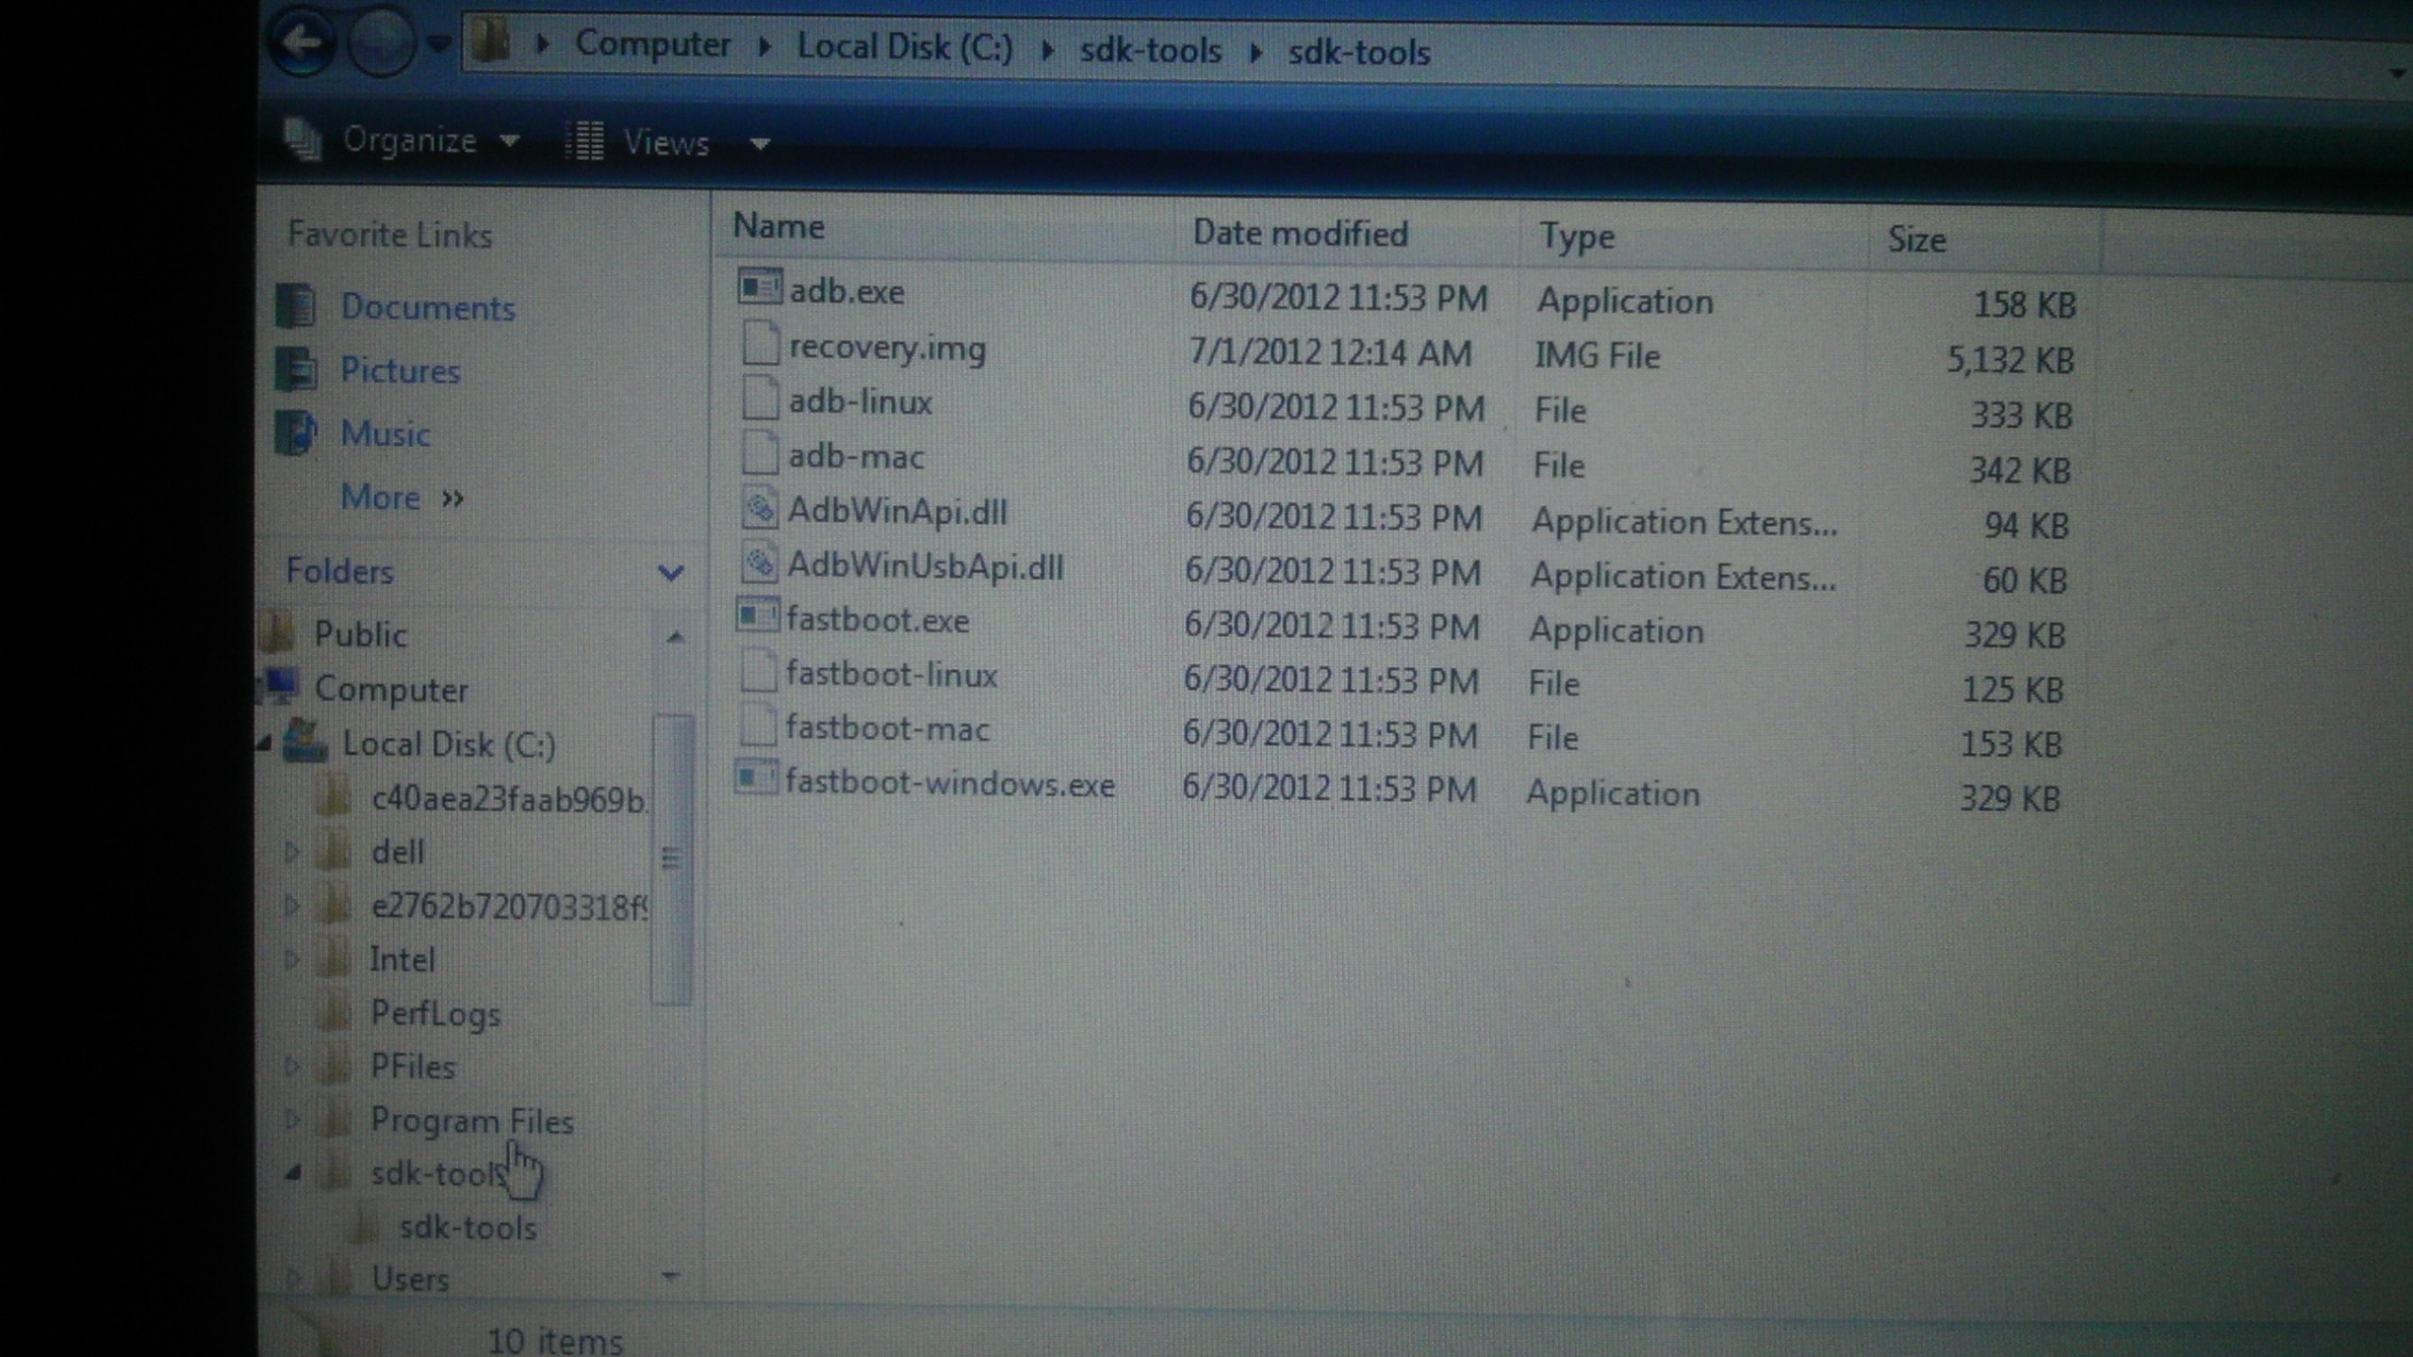Screen dimensions: 2413x1357
Task: Click the Music icon in Favorite Links
Action: 295,433
